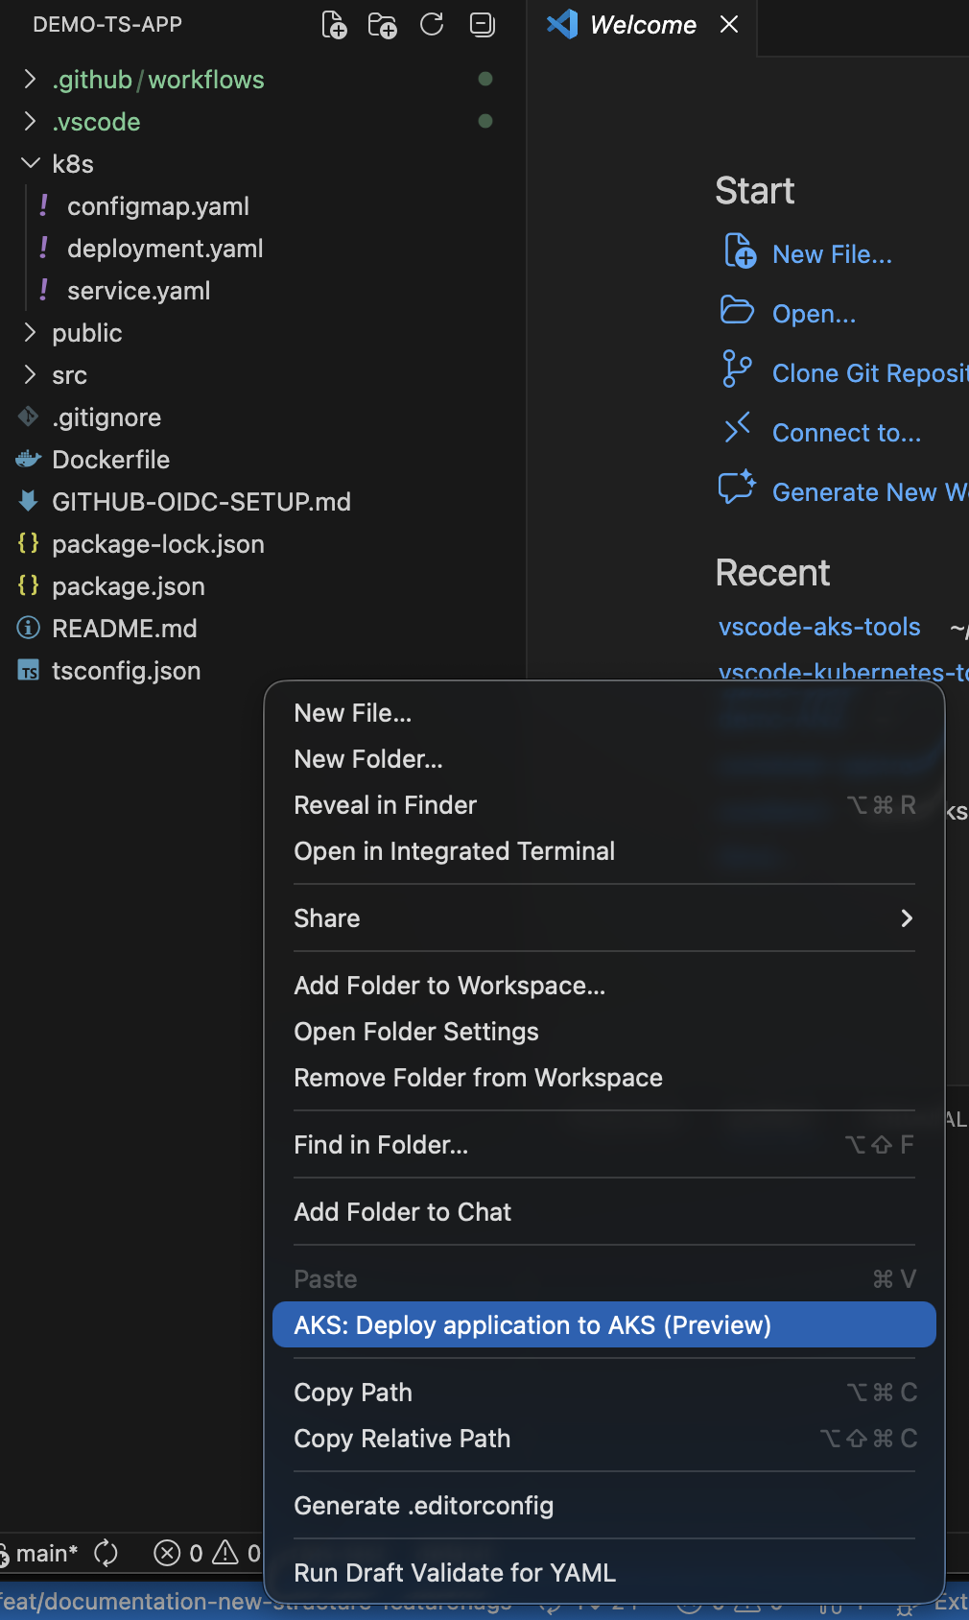Select AKS: Deploy application to AKS (Preview)
Screen dimensions: 969x1620
pyautogui.click(x=604, y=1324)
